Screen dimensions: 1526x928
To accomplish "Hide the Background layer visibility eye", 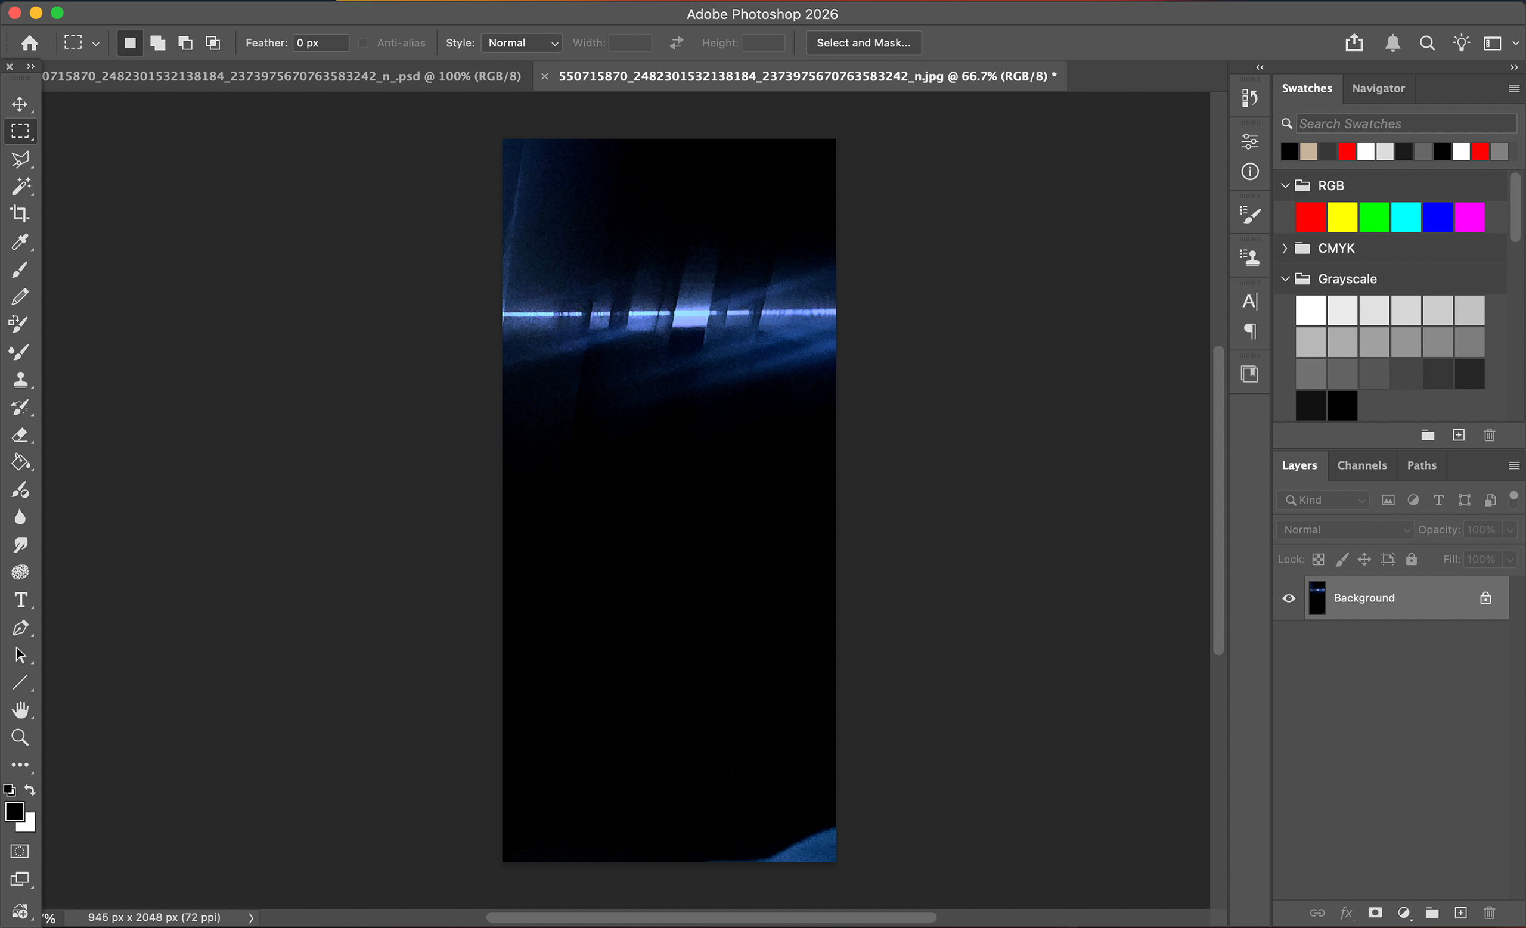I will click(x=1289, y=598).
